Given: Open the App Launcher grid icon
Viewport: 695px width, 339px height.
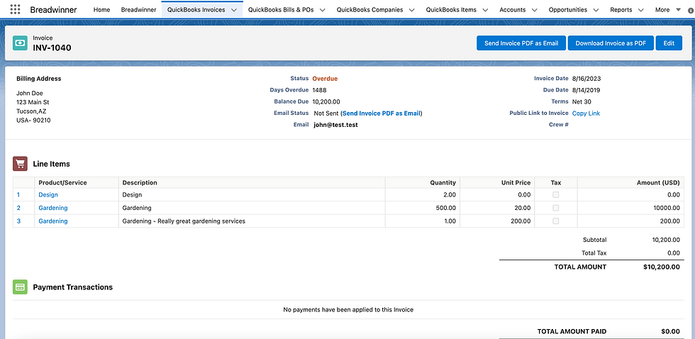Looking at the screenshot, I should tap(15, 9).
